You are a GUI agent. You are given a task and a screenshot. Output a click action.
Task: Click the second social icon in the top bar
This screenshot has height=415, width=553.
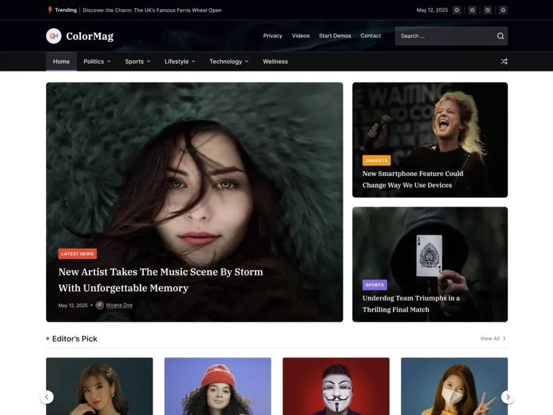point(472,10)
